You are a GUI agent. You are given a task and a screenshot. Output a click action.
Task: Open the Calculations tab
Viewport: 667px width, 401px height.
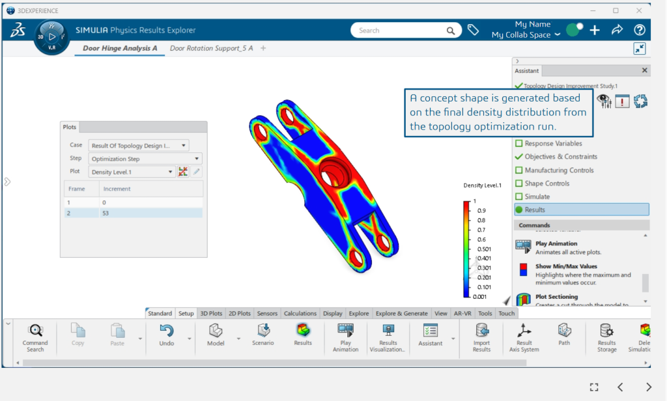(300, 313)
